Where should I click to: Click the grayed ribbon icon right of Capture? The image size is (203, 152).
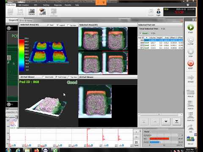54,12
